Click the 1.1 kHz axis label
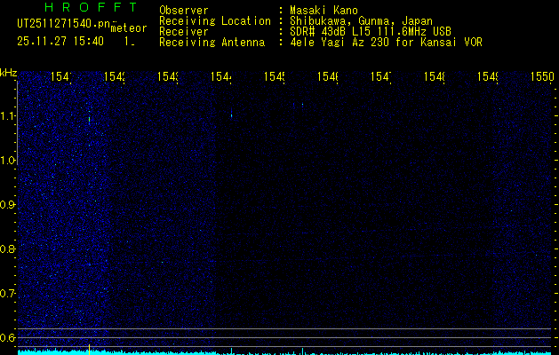 tap(7, 115)
